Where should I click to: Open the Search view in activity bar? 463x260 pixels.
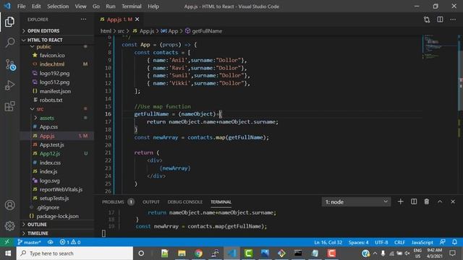click(x=9, y=43)
